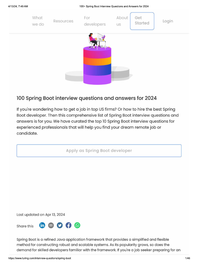Screen dimensions: 198x264
Task: Click the Last updated on Apr 13, 2024 text
Action: (x=41, y=215)
